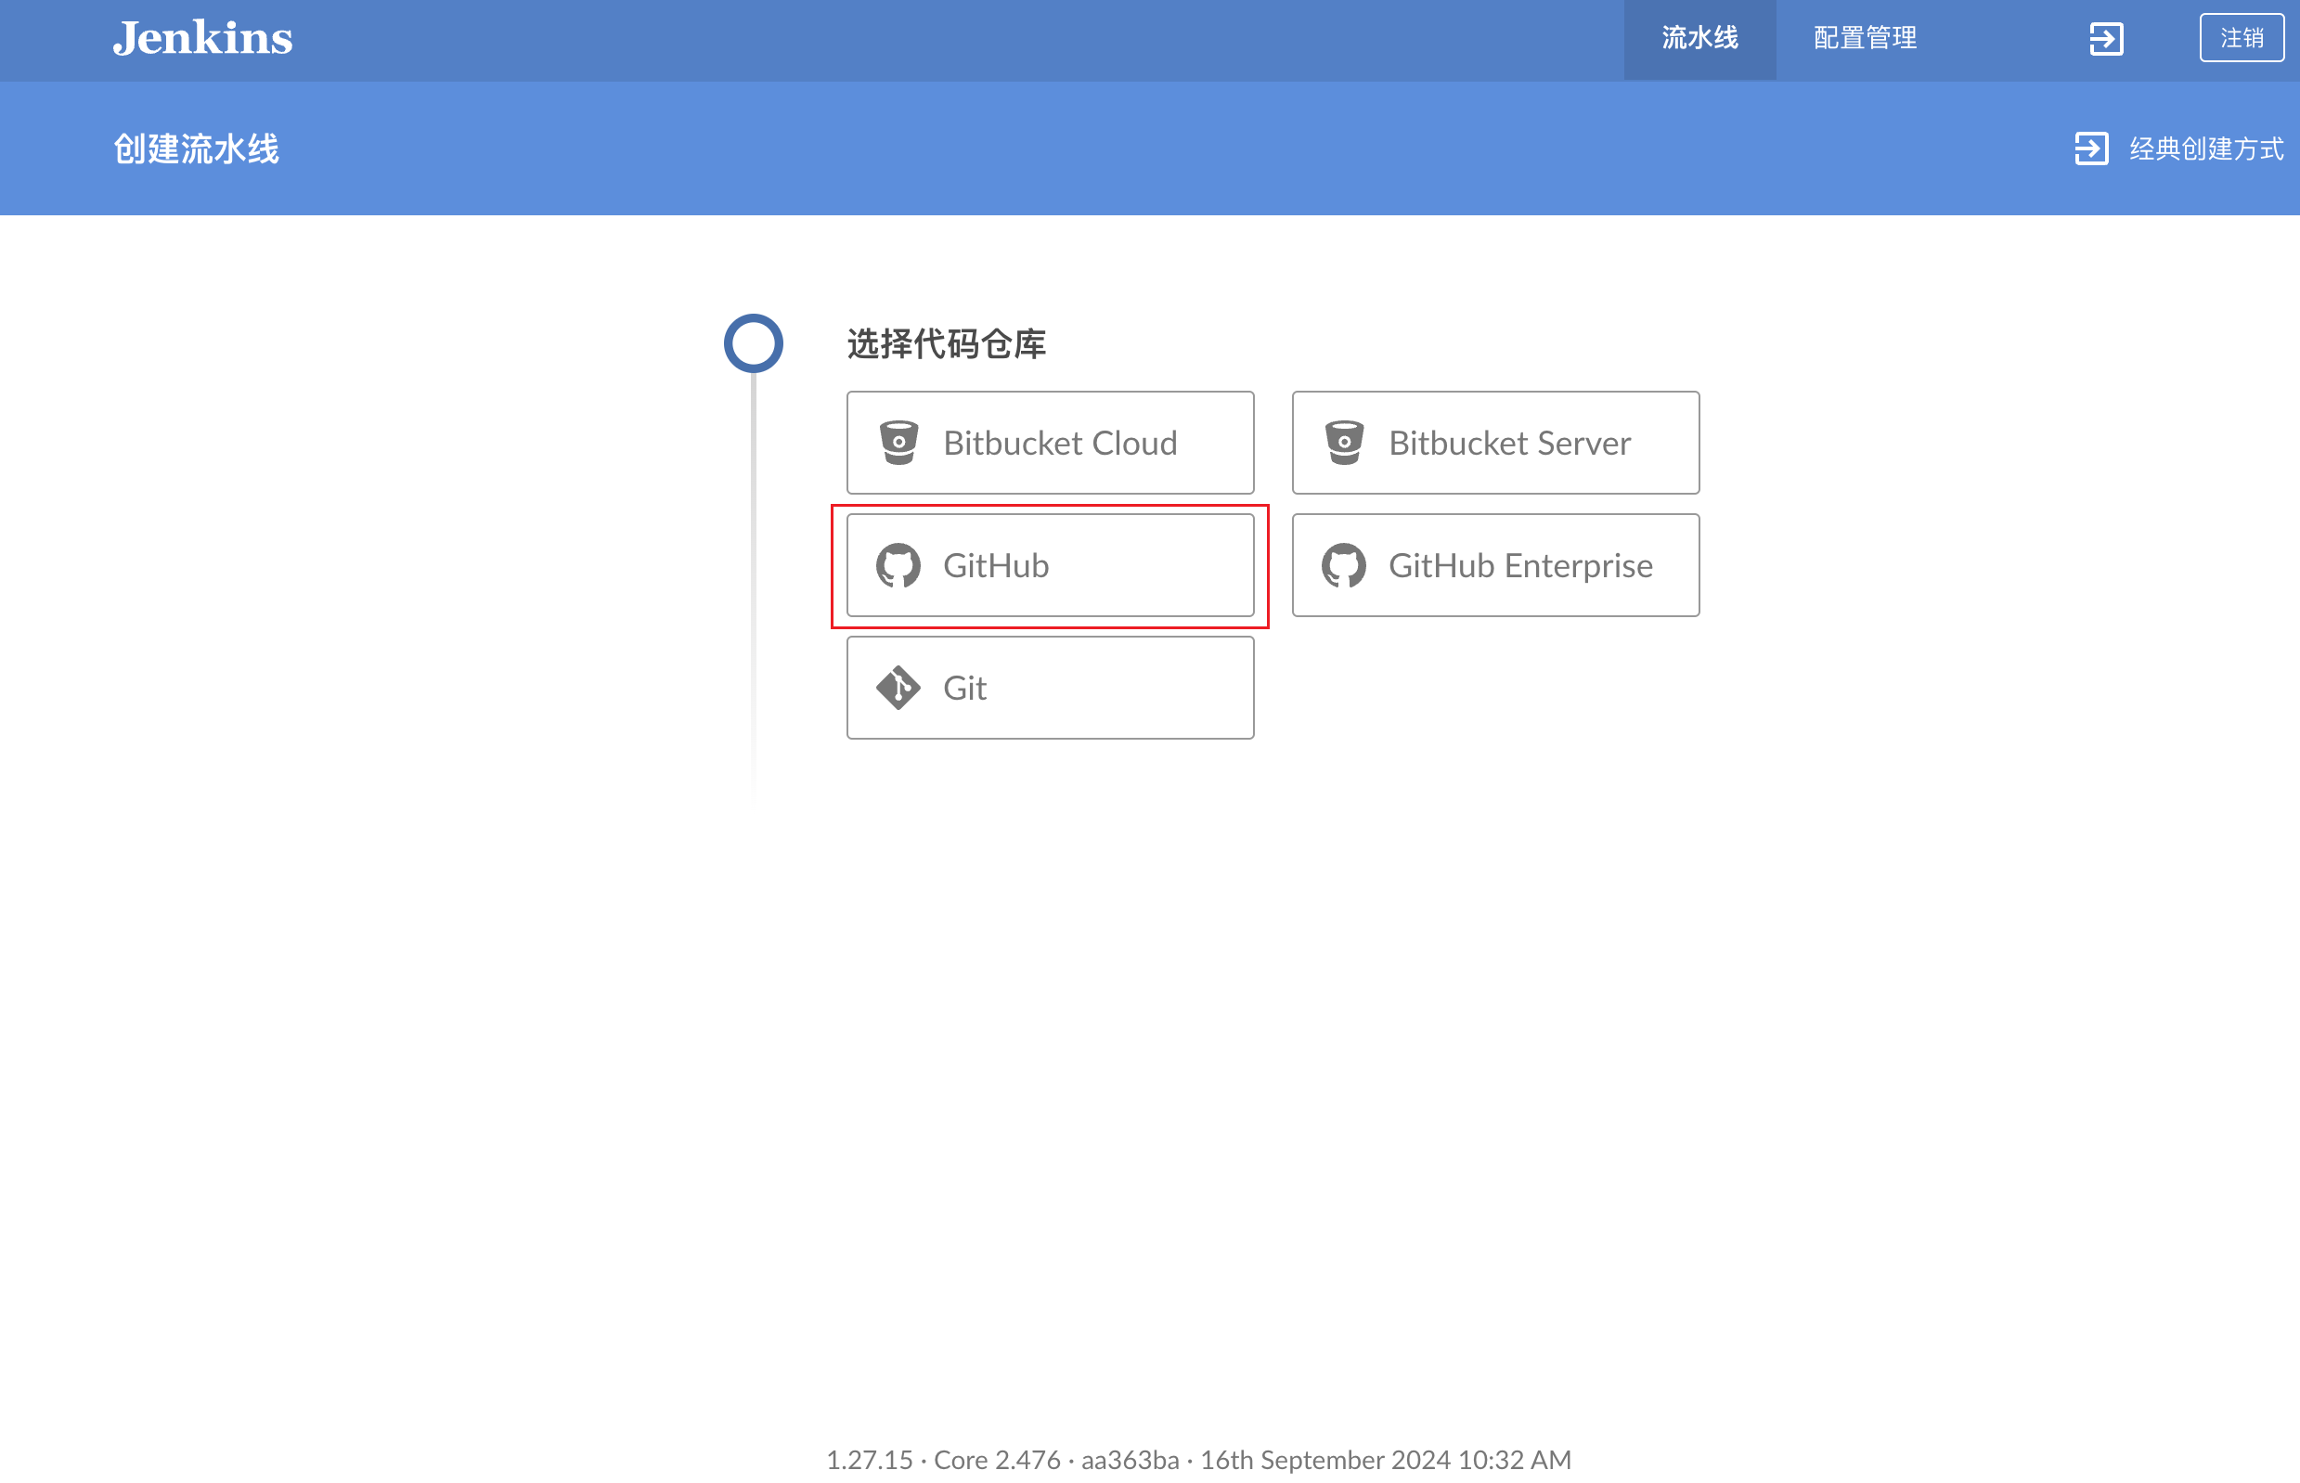Choose Bitbucket Cloud repository option

pos(1050,442)
